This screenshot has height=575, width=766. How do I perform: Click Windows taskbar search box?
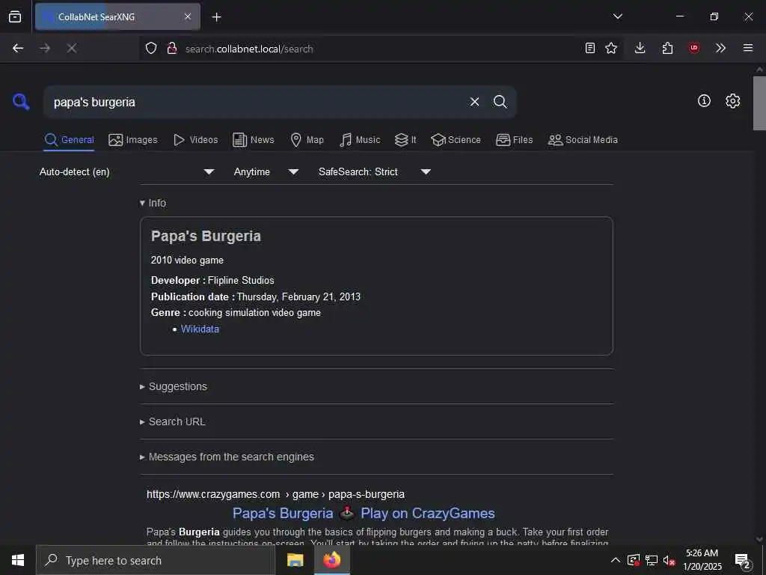tap(156, 560)
